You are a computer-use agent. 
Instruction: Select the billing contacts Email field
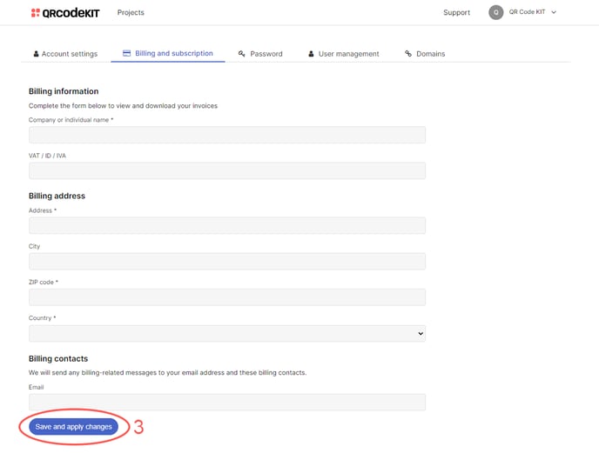click(x=226, y=402)
